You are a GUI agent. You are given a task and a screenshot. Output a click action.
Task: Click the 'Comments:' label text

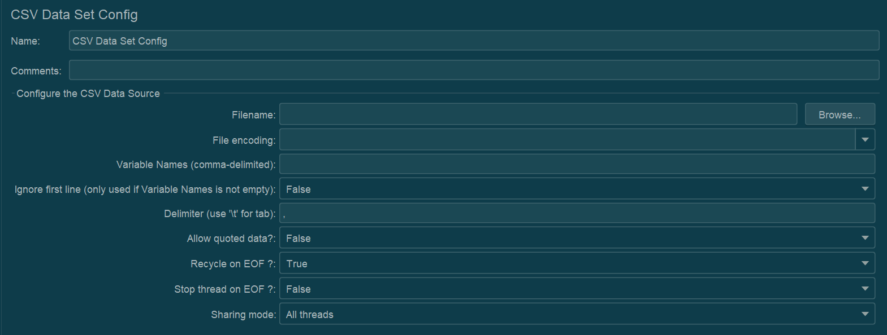tap(36, 71)
